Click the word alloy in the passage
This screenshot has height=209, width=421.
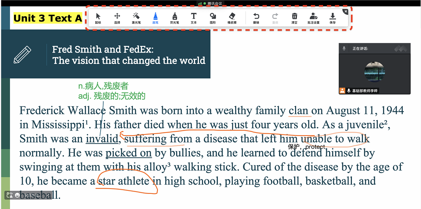[155, 167]
